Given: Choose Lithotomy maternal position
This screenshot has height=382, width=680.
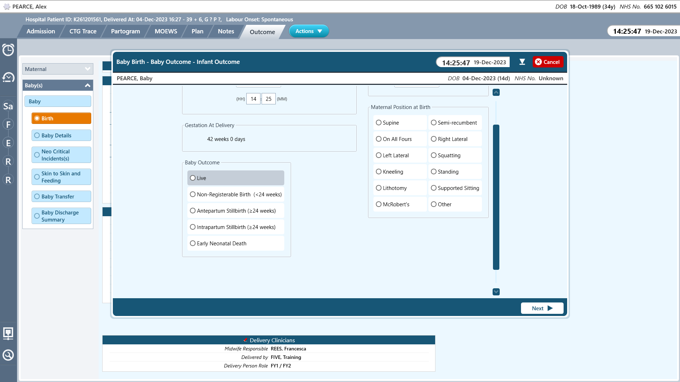Looking at the screenshot, I should (x=400, y=188).
